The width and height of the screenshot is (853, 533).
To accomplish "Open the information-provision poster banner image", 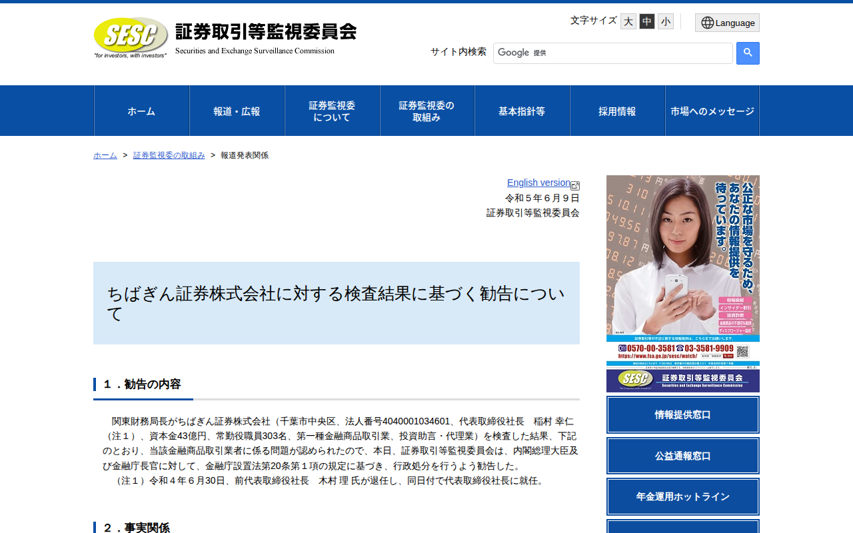I will tap(683, 284).
